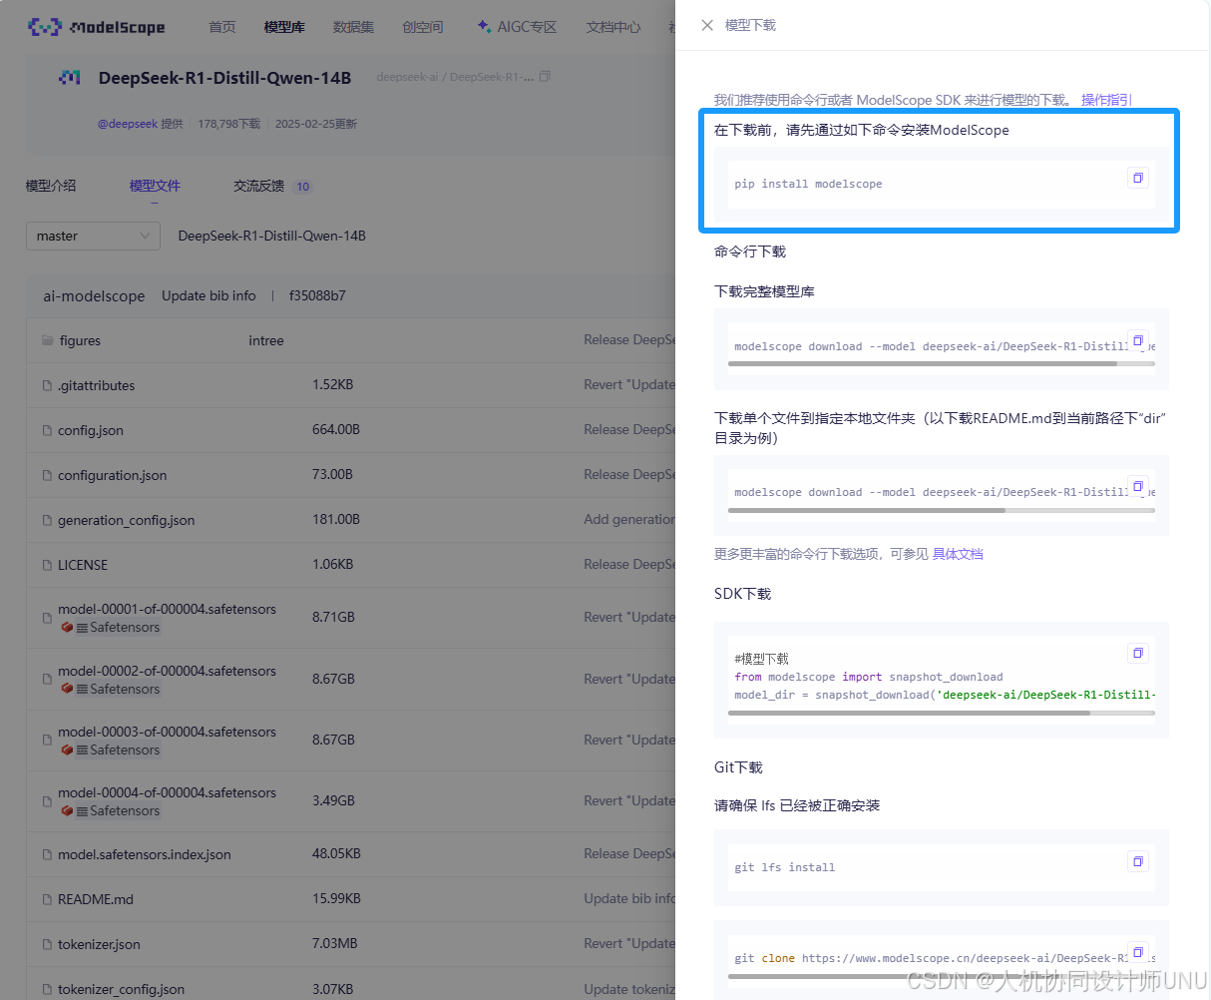
Task: Click the AIGC专区 sparkle icon
Action: (484, 27)
